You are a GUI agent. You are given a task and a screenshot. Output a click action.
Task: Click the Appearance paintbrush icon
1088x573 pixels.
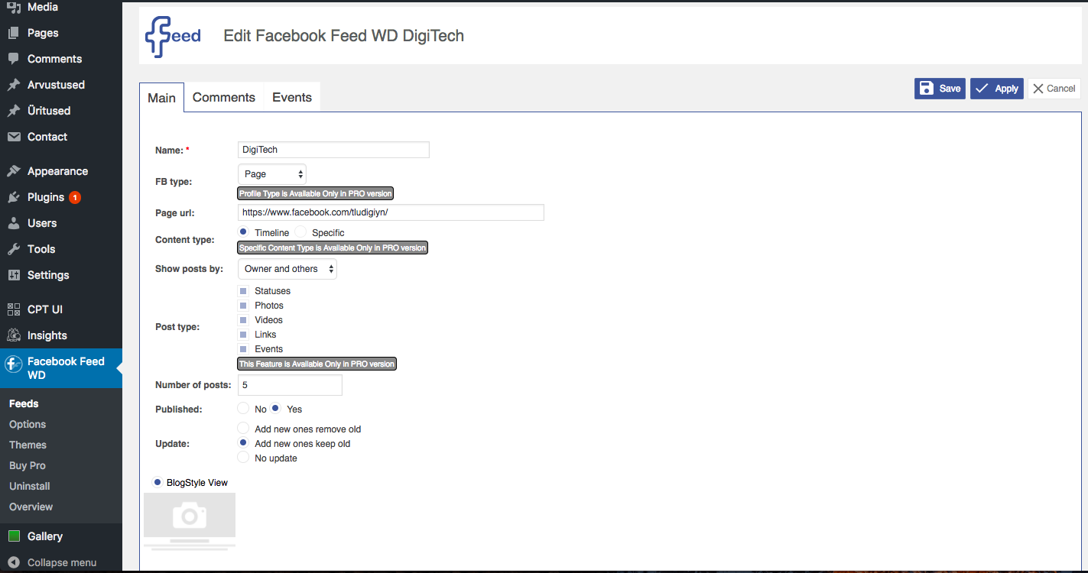[x=14, y=171]
